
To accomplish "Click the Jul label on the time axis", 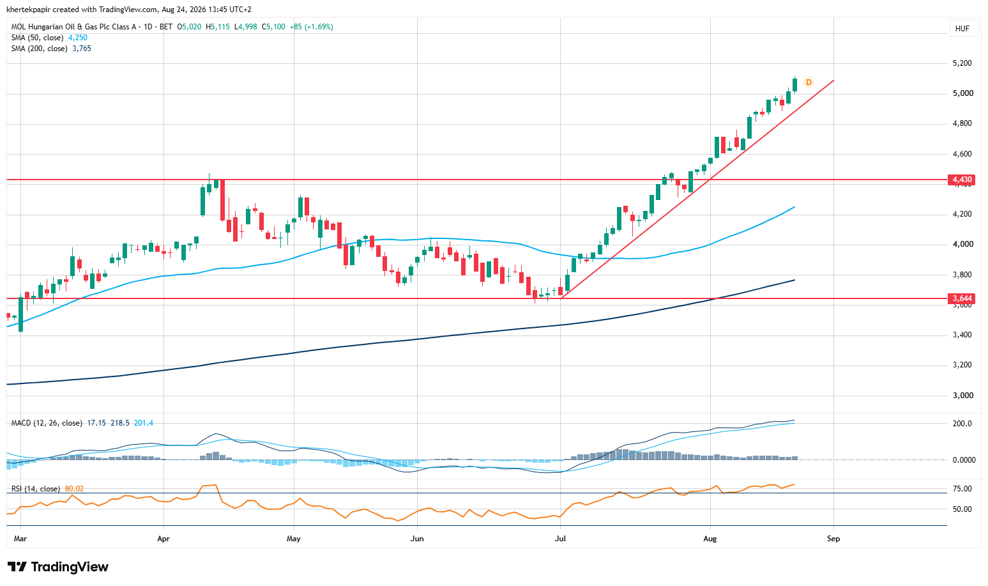I will pyautogui.click(x=560, y=539).
